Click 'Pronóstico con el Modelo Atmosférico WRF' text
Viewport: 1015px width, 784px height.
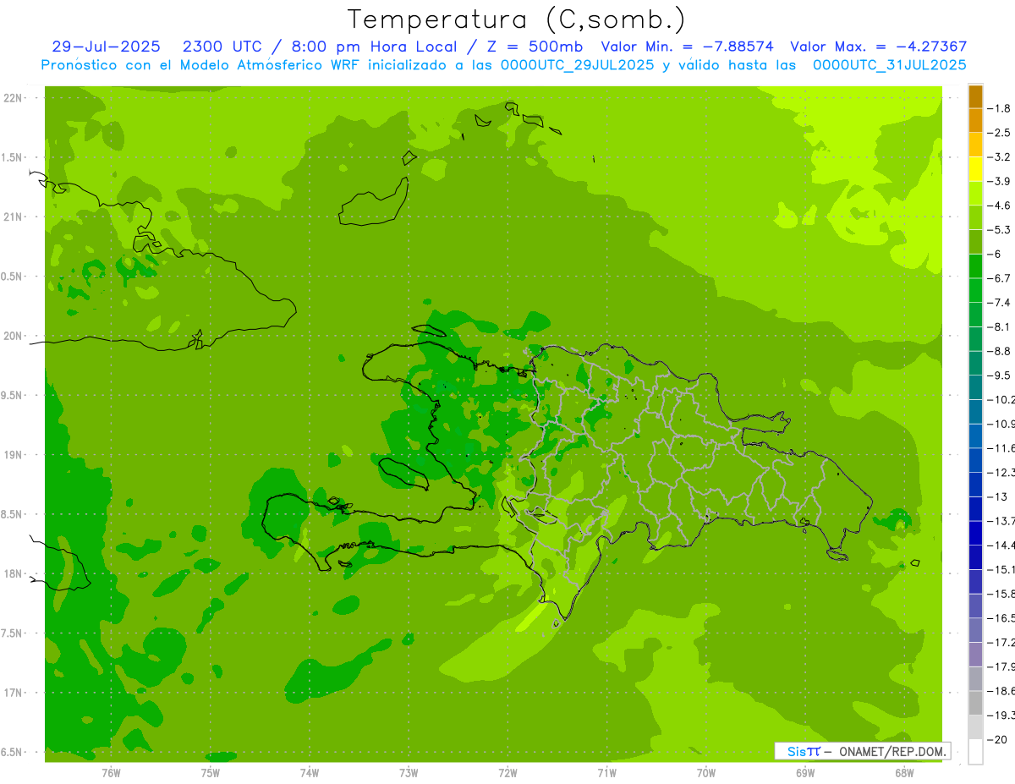pos(202,65)
